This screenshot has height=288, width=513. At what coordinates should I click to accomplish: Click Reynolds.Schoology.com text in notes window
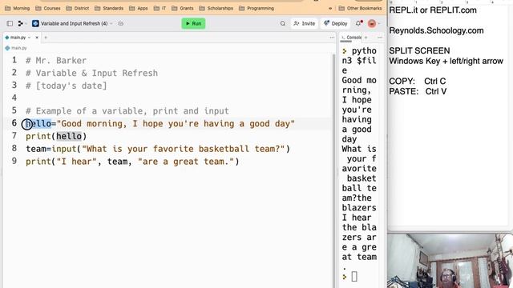[x=436, y=30]
